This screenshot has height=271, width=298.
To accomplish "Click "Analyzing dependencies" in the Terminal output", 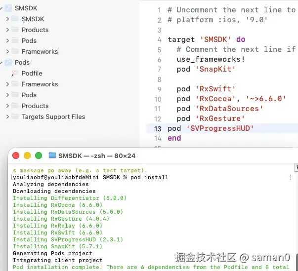I will coord(51,184).
